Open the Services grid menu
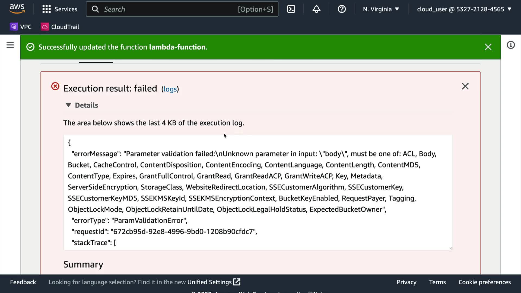 [60, 9]
